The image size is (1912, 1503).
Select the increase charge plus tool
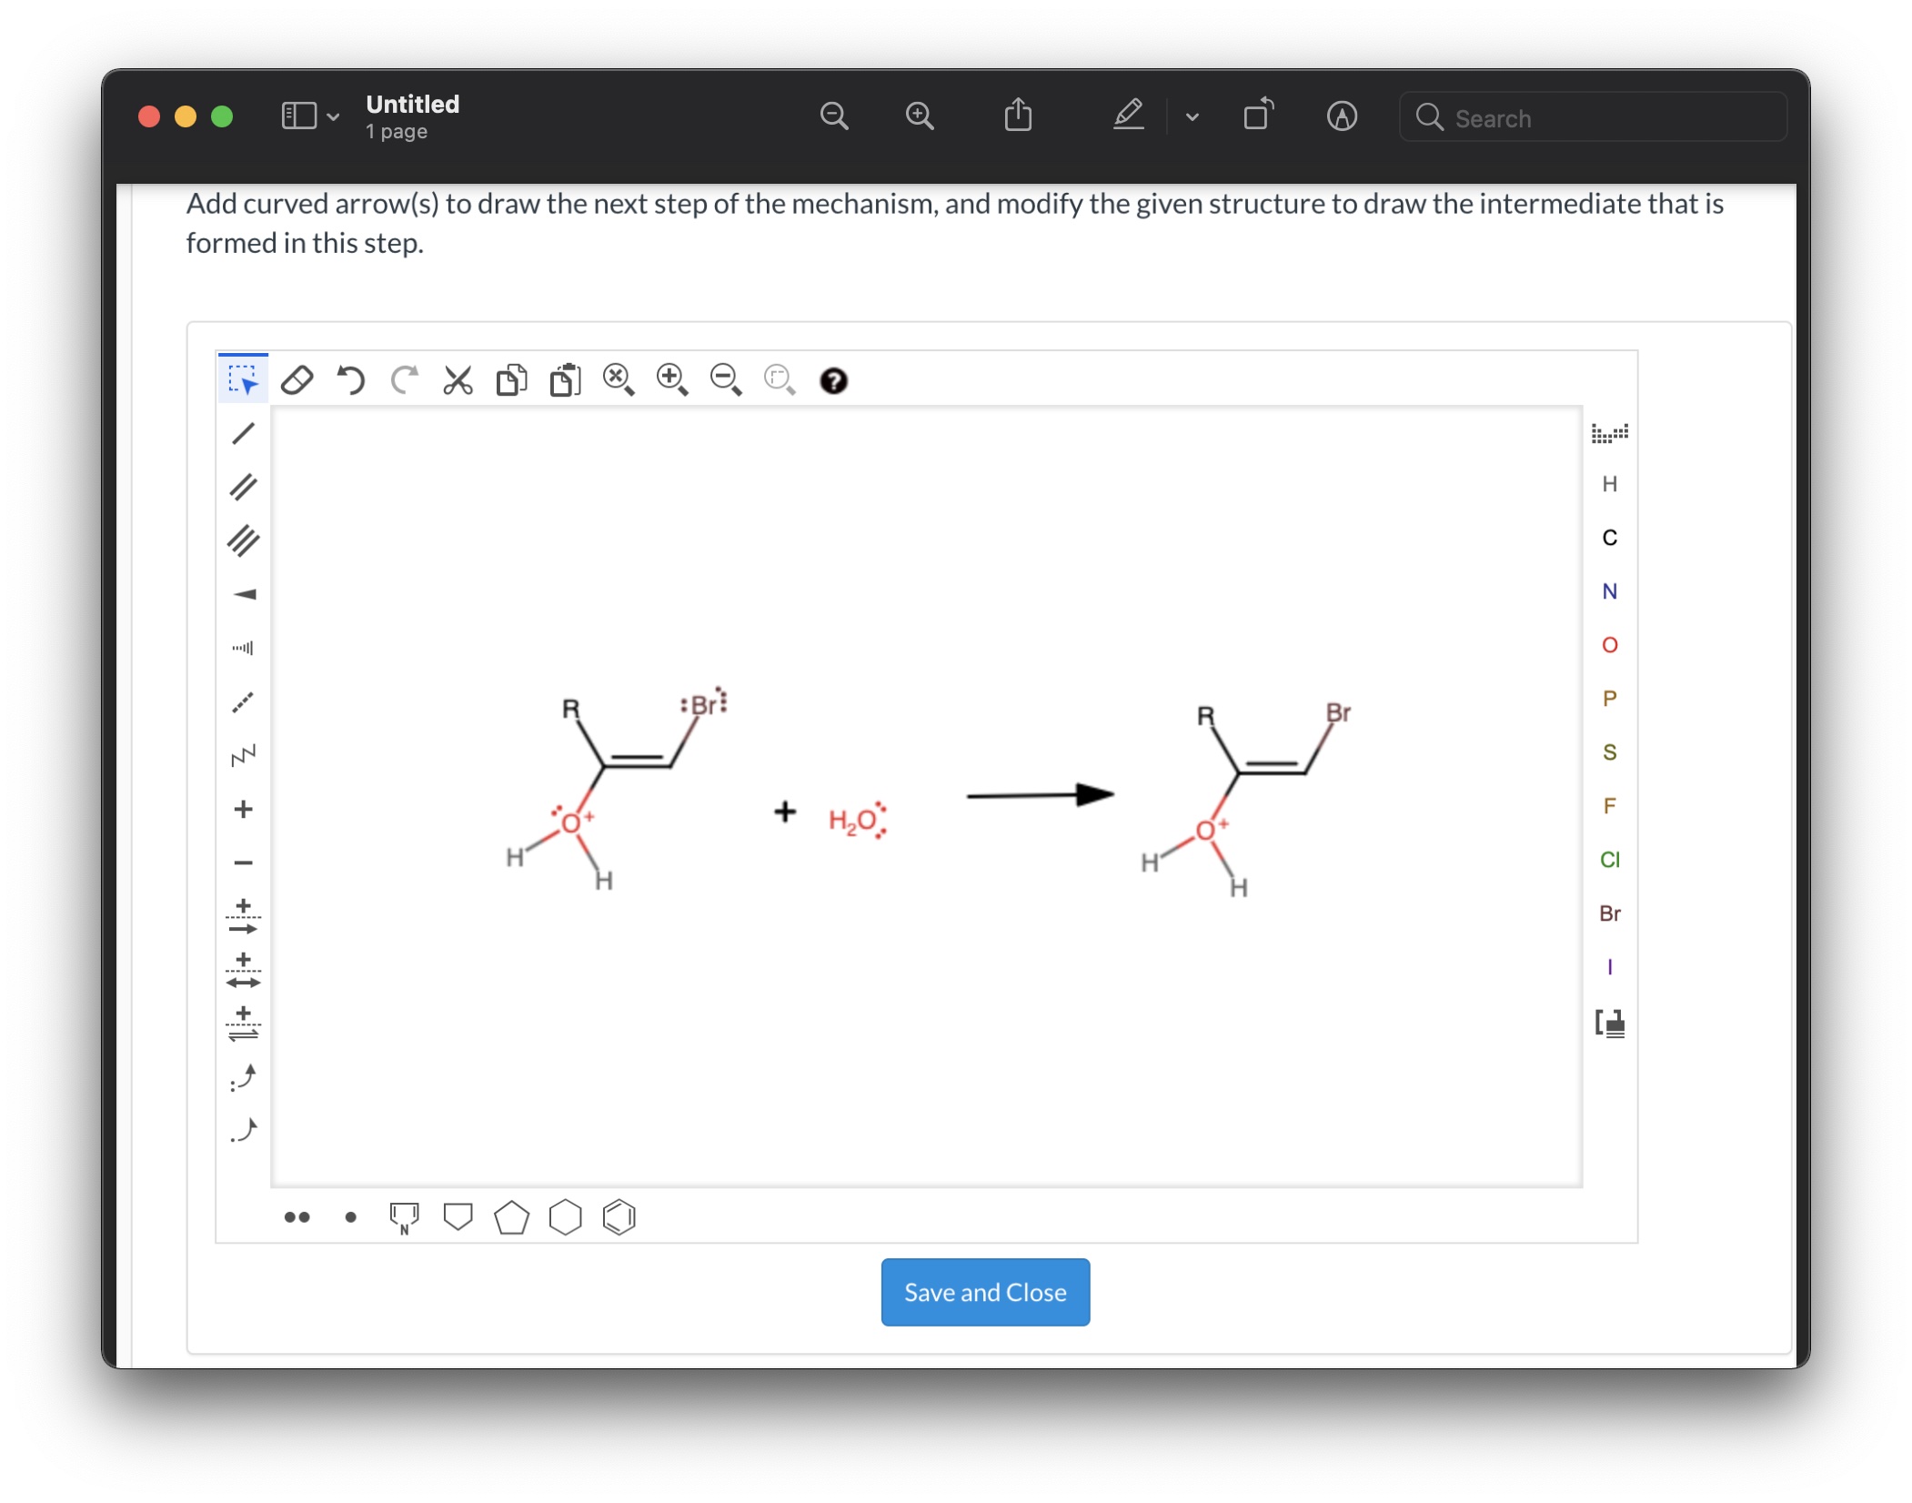click(243, 809)
